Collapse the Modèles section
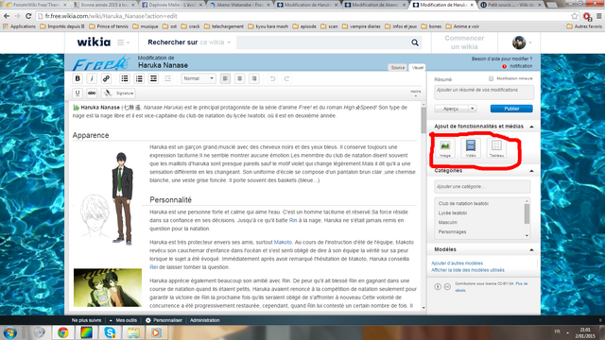This screenshot has height=340, width=605. [531, 249]
